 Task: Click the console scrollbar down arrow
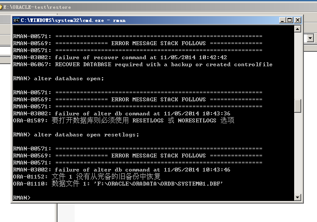[x=297, y=197]
